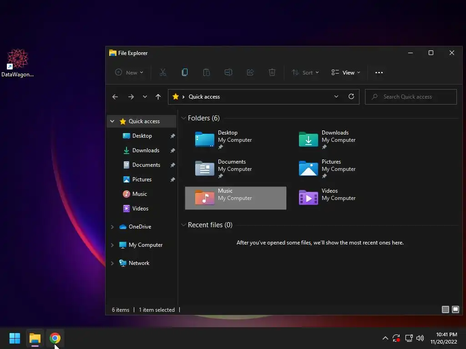
Task: Expand the My Computer tree node
Action: [x=112, y=245]
